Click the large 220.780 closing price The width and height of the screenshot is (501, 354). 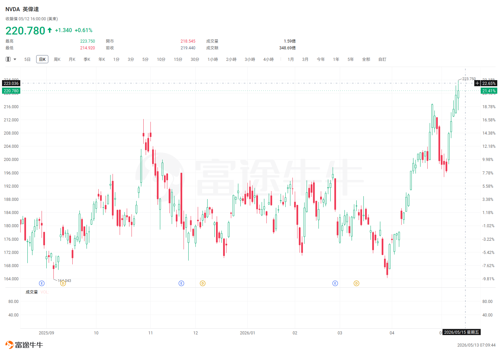coord(25,31)
